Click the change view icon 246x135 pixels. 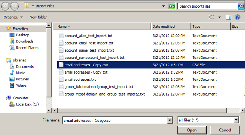point(211,17)
